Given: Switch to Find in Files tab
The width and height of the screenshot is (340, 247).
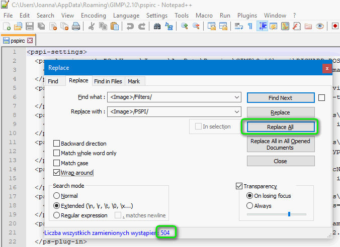Looking at the screenshot, I should coord(108,81).
